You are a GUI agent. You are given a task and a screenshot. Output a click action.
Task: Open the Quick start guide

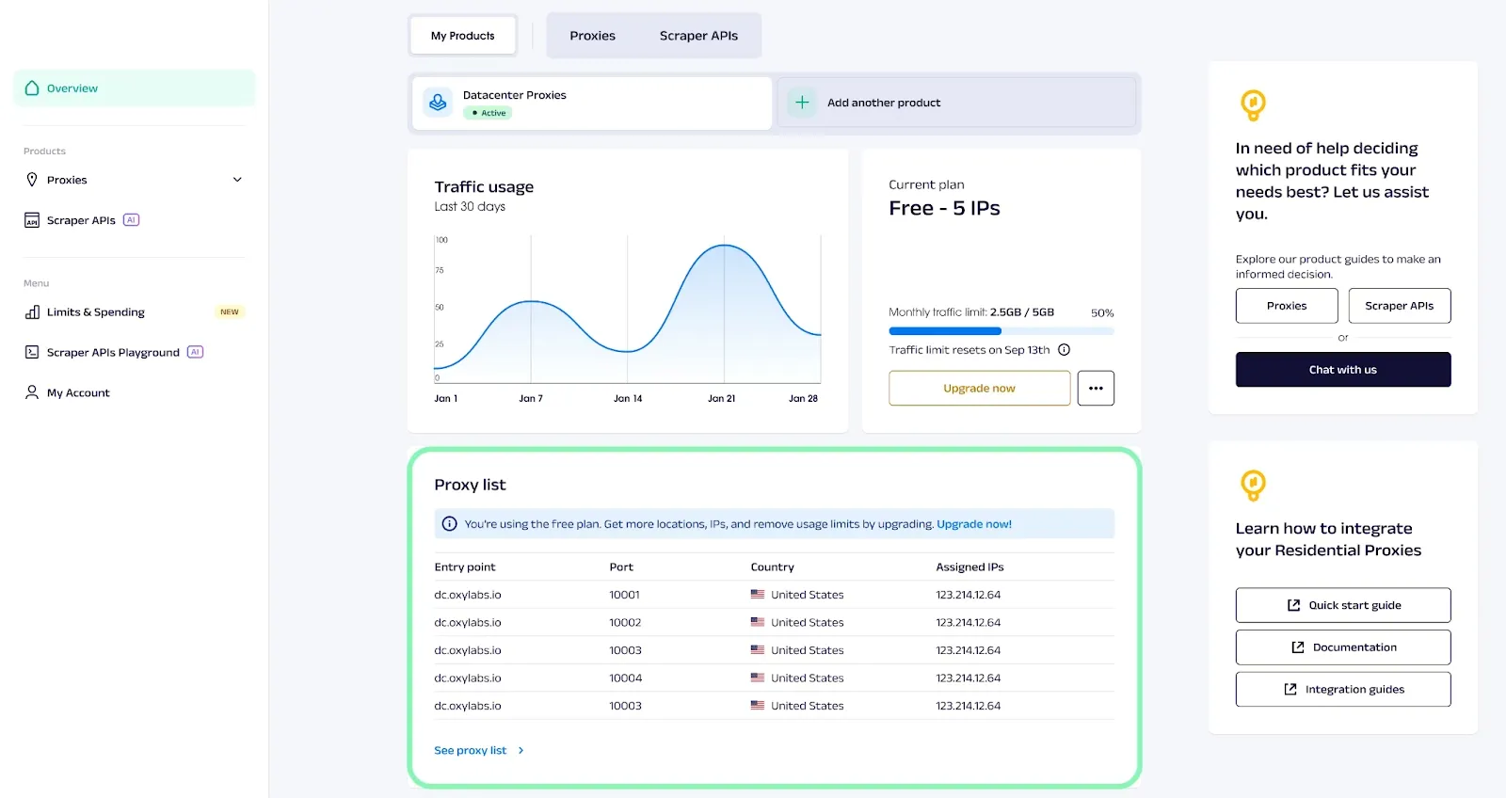(x=1342, y=605)
